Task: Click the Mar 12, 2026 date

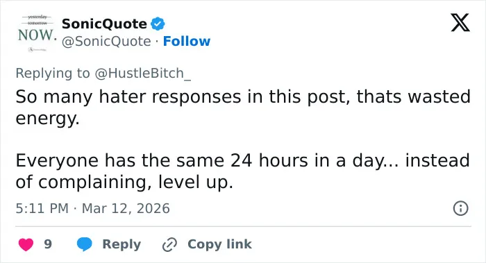Action: point(126,208)
